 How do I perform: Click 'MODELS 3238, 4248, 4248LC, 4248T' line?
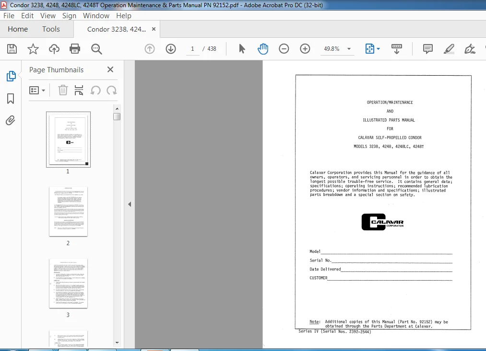389,146
